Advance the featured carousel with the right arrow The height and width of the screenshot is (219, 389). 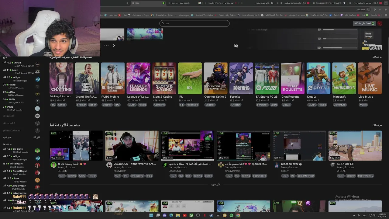114,46
